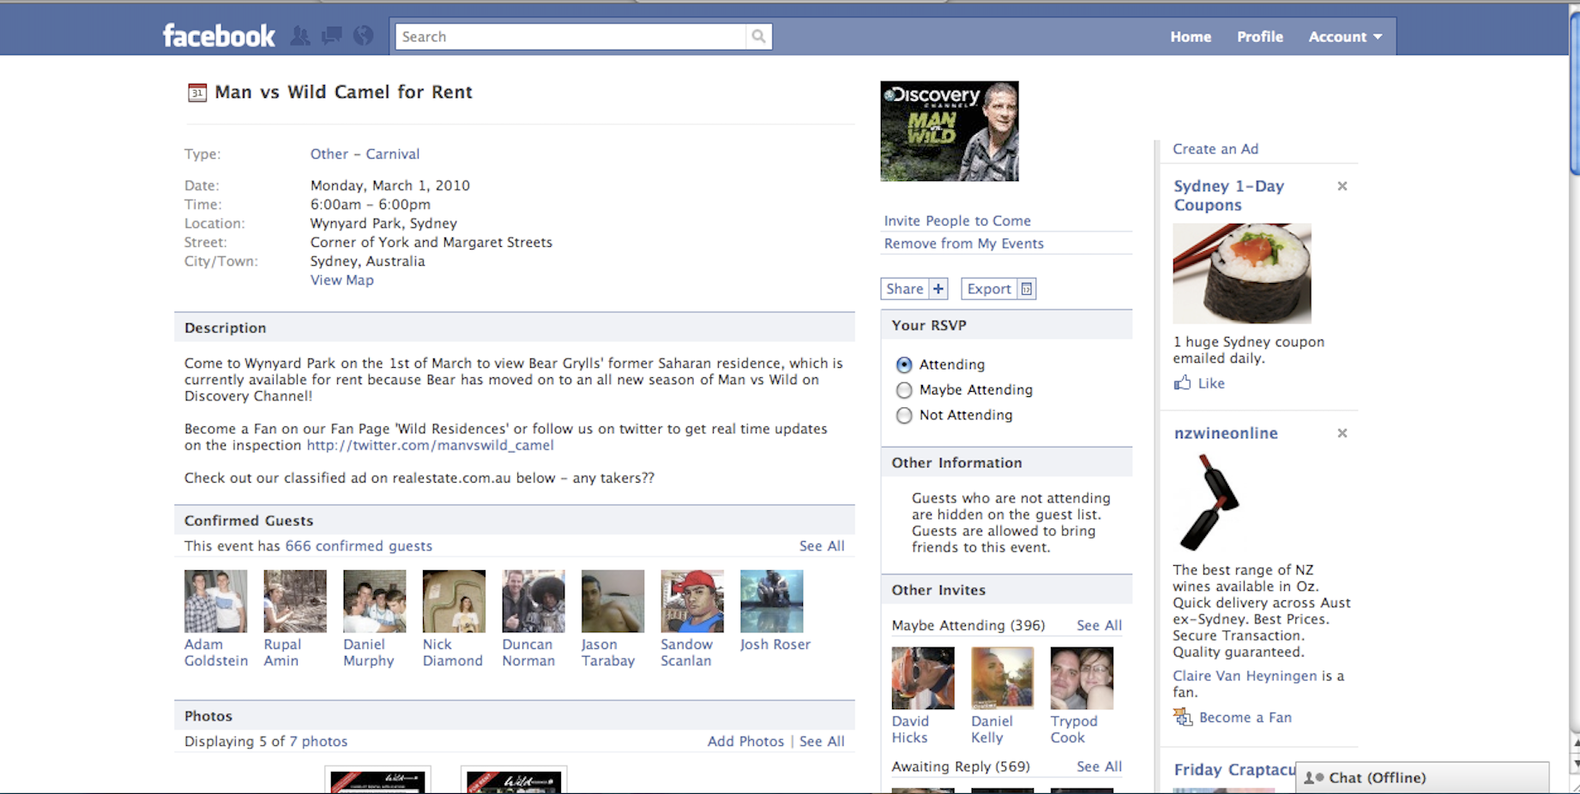Open Nick Diamond's profile photo
This screenshot has height=794, width=1580.
[x=454, y=601]
